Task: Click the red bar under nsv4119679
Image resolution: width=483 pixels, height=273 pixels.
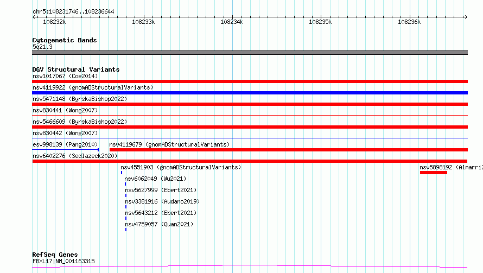Action: tap(289, 150)
